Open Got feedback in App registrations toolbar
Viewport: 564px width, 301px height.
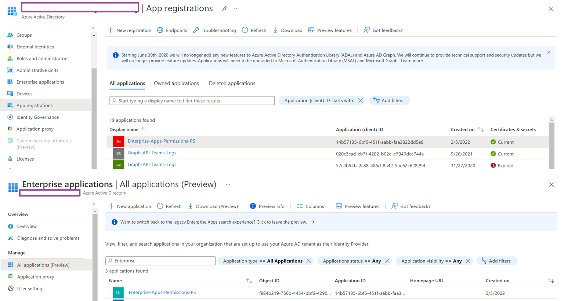click(x=383, y=30)
